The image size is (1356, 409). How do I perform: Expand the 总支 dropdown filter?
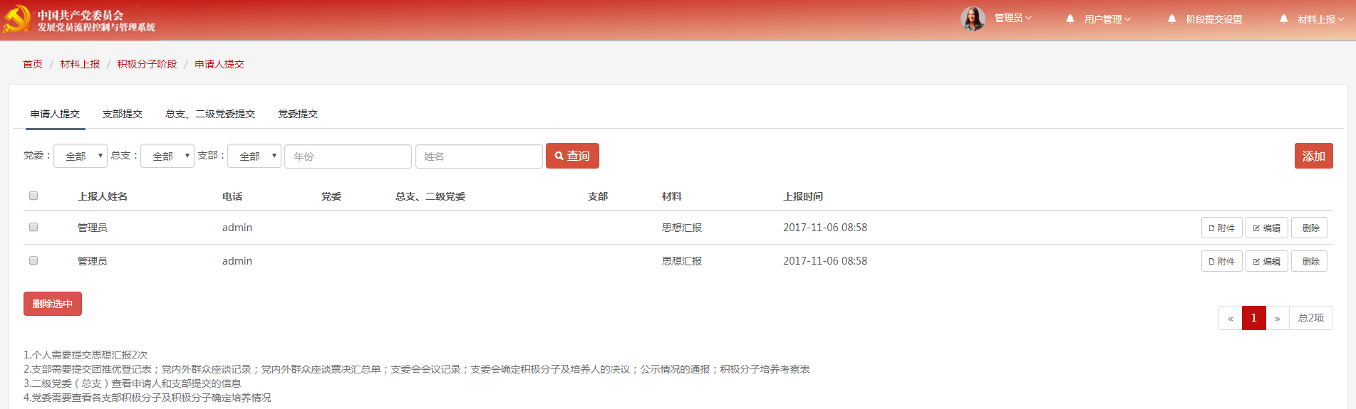click(167, 156)
